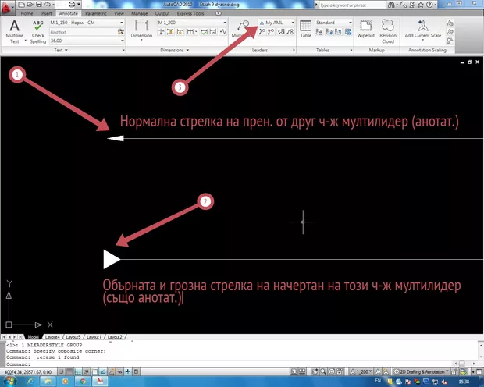The width and height of the screenshot is (484, 387).
Task: Click the binoculars search icon
Action: click(391, 5)
